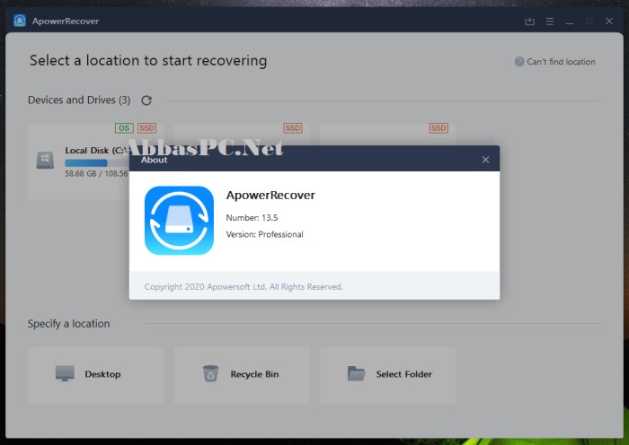
Task: Refresh the Devices and Drives list
Action: pyautogui.click(x=146, y=100)
